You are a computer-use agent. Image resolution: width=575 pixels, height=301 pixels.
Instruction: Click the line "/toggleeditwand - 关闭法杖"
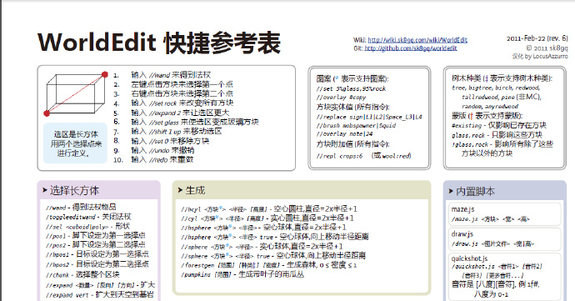pos(88,217)
